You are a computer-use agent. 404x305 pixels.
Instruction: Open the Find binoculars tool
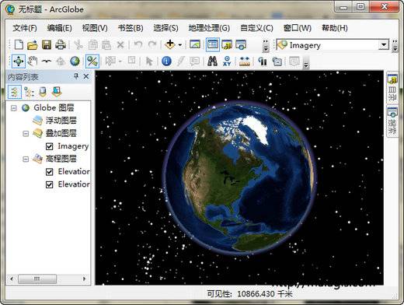(212, 61)
